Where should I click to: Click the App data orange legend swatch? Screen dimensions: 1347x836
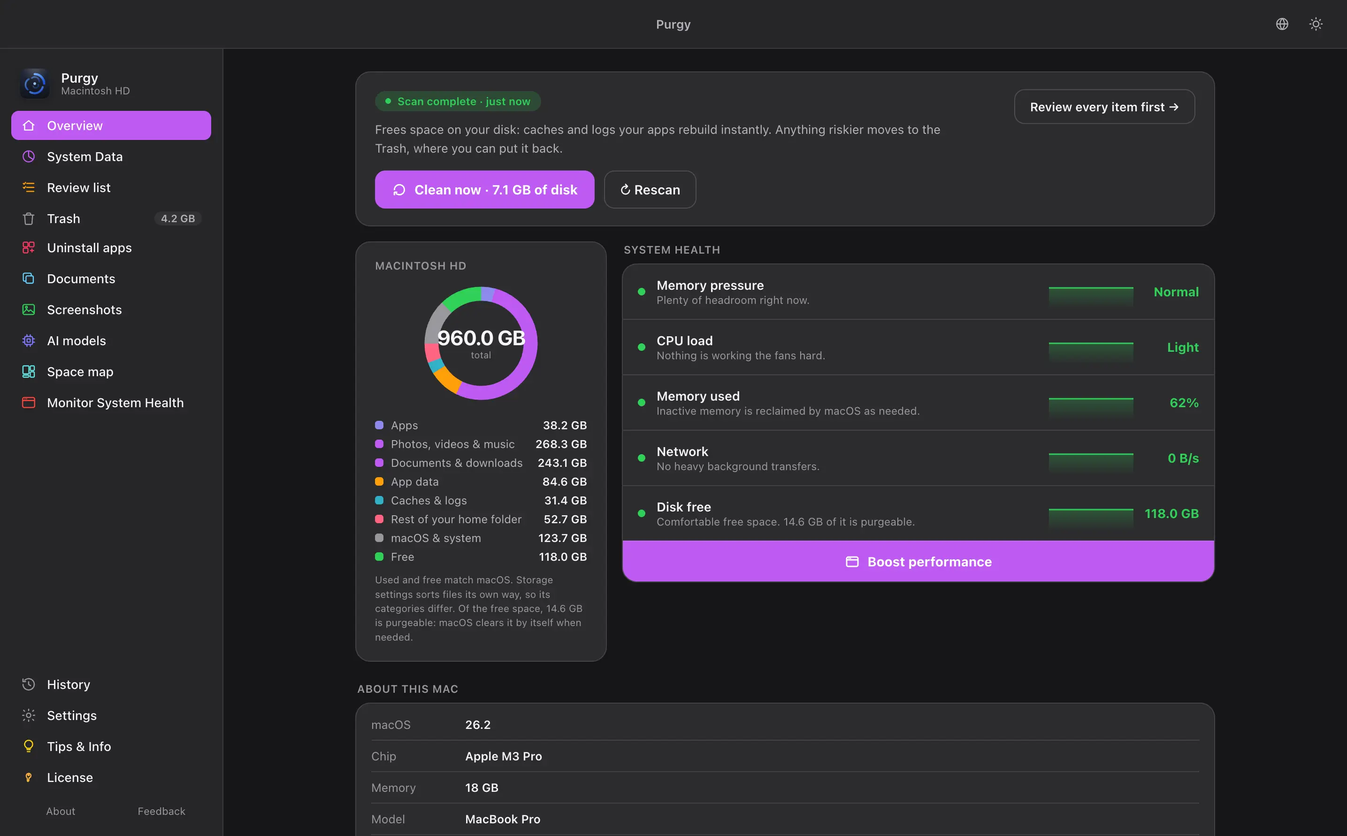coord(379,481)
